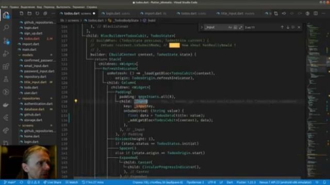This screenshot has width=330, height=185.
Task: Collapse the models folder
Action: [x=27, y=55]
